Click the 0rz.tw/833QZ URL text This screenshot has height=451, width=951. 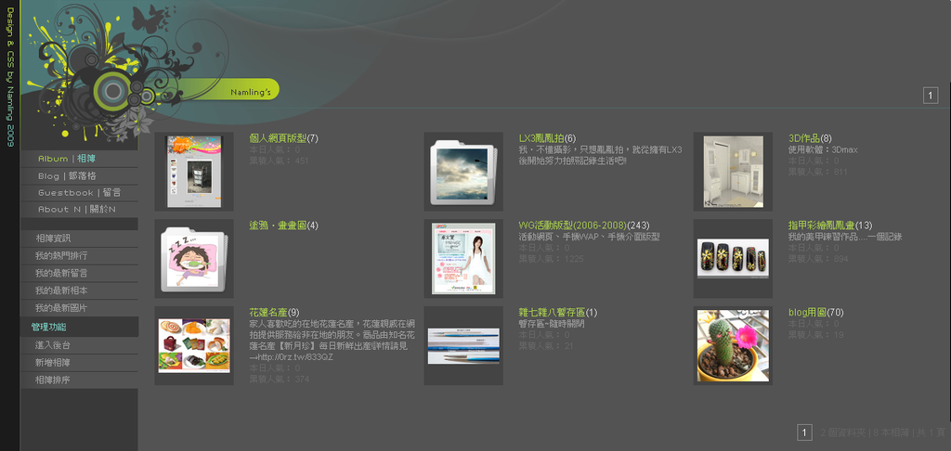296,357
